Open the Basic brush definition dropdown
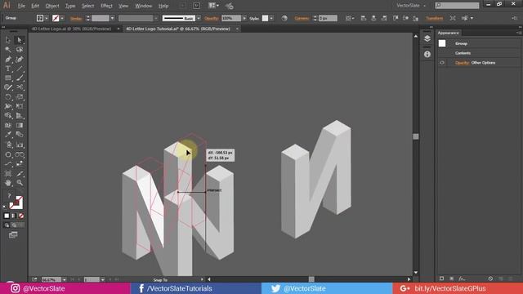Screen dimensions: 523x294 coord(199,18)
